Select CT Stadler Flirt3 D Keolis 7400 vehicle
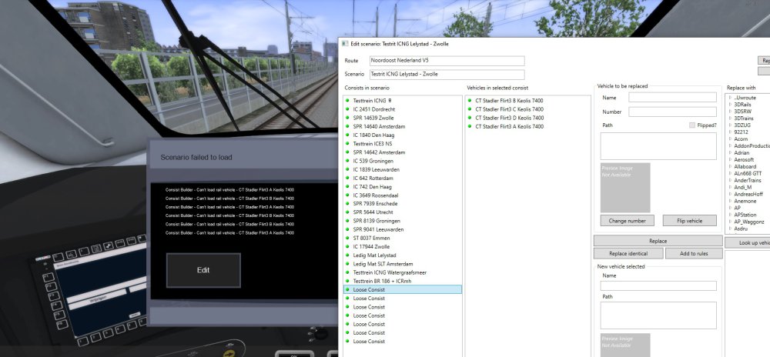Image resolution: width=770 pixels, height=357 pixels. (509, 118)
